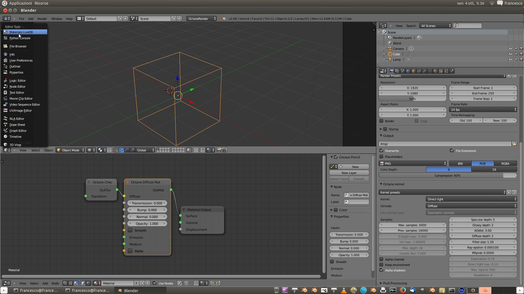This screenshot has width=524, height=294.
Task: Click the New Layer button
Action: (349, 173)
